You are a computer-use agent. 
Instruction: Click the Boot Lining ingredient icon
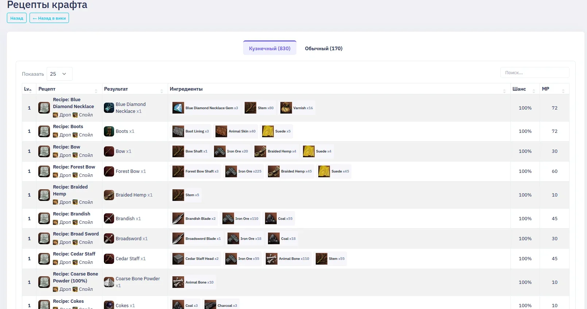pos(178,131)
